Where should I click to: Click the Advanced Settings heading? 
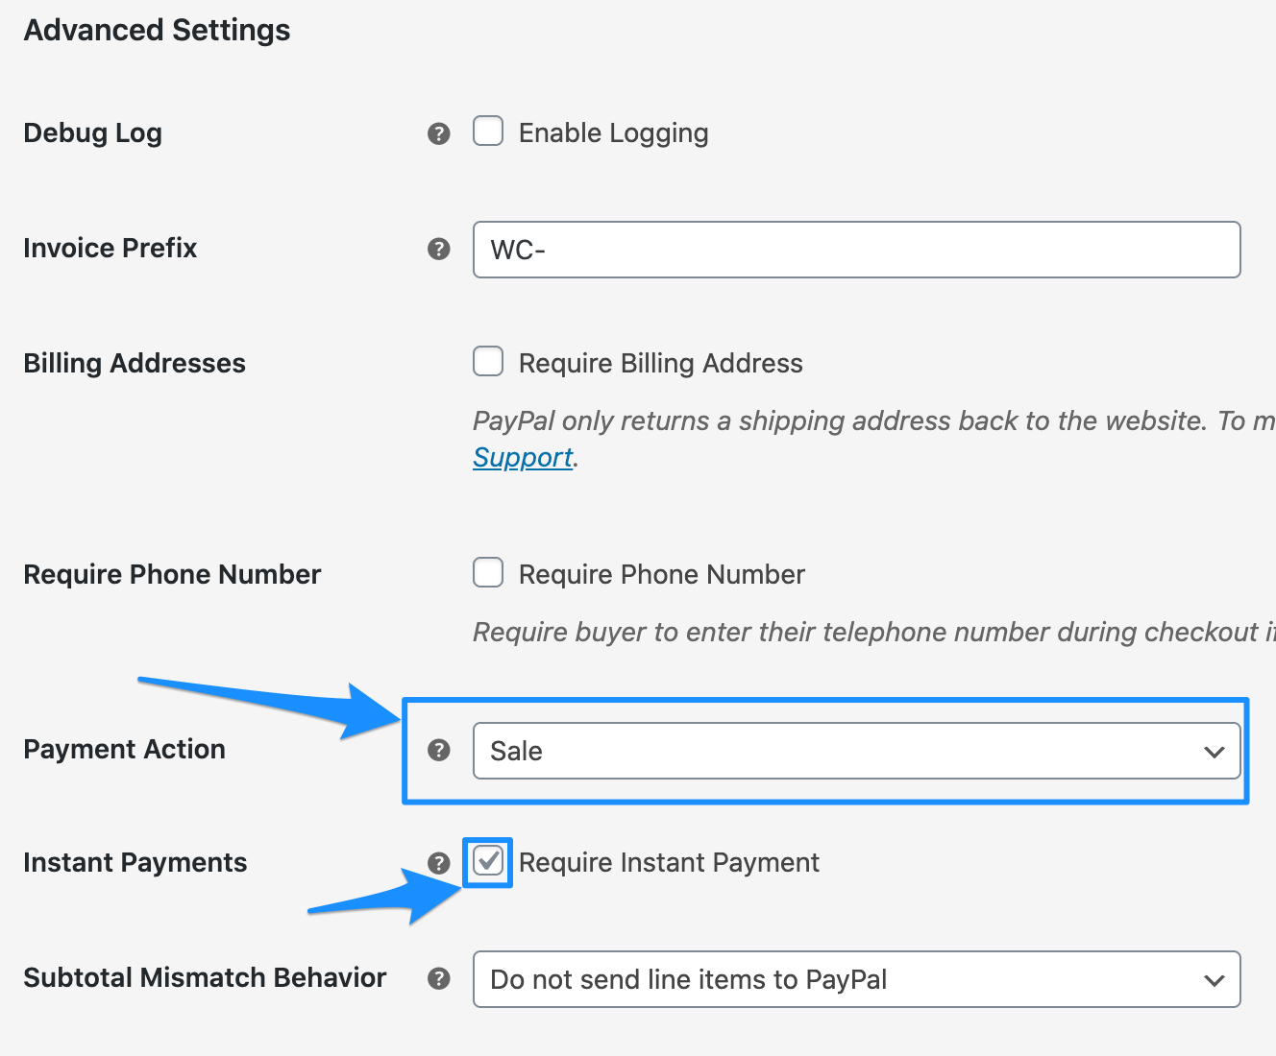157,30
